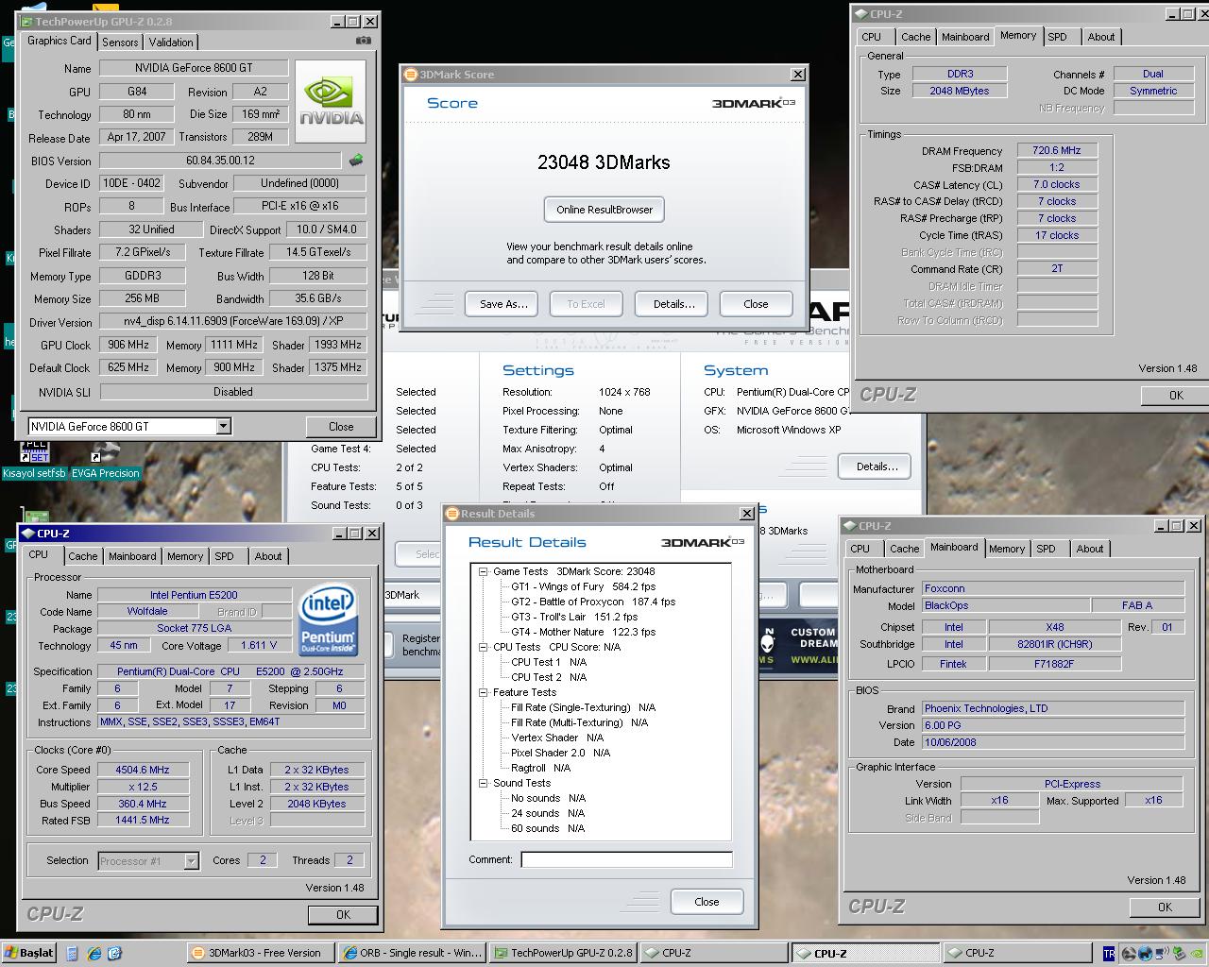This screenshot has height=967, width=1209.
Task: Click the 23048 3DMarks score text
Action: 604,162
